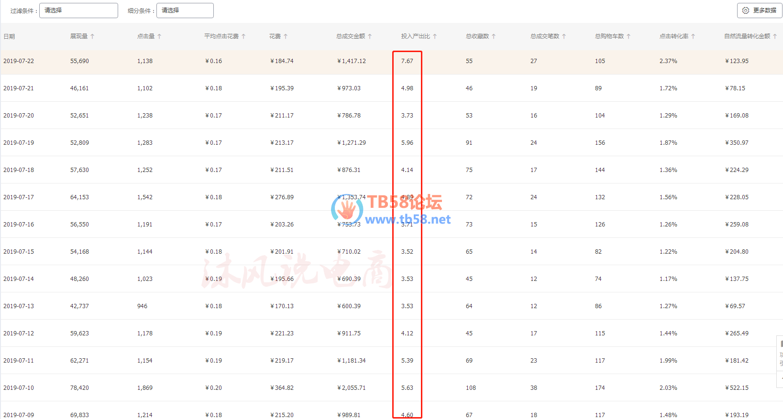Sort by 自然流量转化金额 using its arrow
Screen dimensions: 783x419
pos(775,36)
